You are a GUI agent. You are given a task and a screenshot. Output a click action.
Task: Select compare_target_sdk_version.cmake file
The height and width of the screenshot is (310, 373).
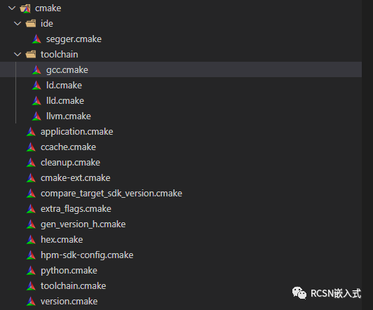click(x=181, y=194)
